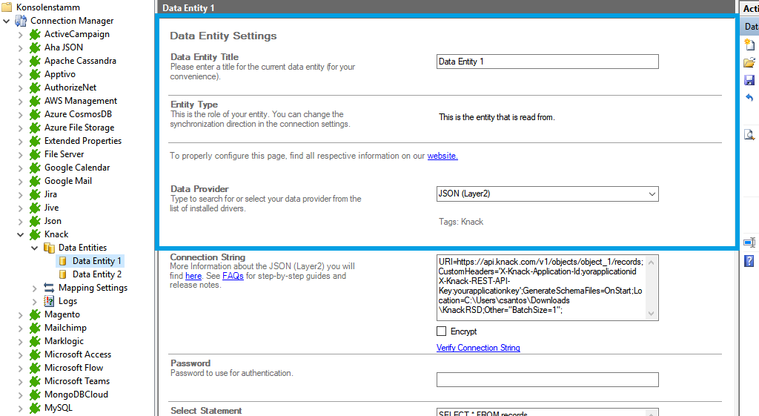Collapse the Data Entities folder
Screen dimensions: 759x416
(x=35, y=248)
